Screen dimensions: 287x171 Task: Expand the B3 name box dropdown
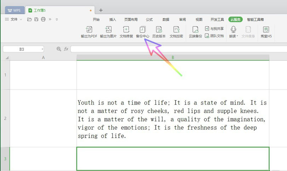(42, 49)
